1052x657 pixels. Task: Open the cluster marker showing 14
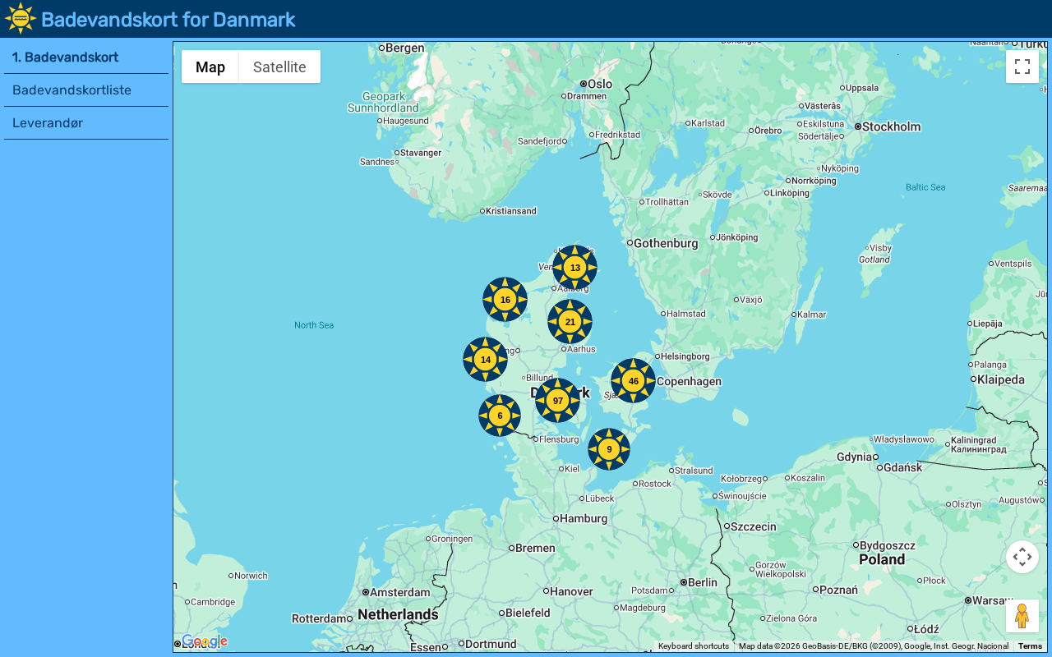click(x=485, y=360)
